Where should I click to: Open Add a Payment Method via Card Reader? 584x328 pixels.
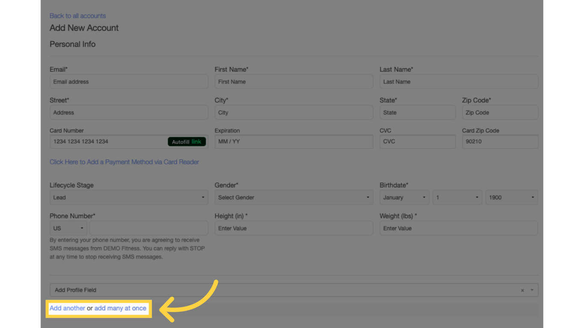124,162
